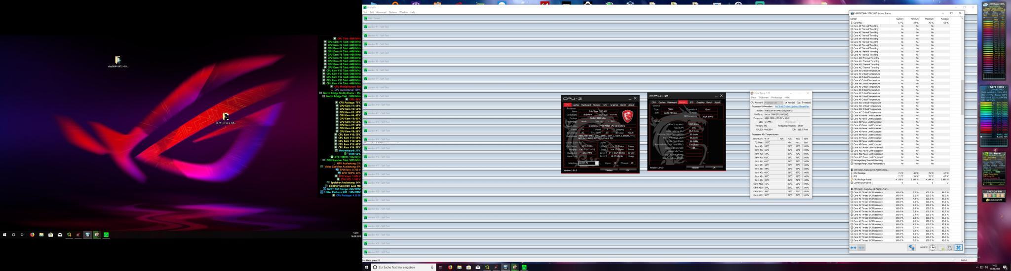Open Microsoft Store from right monitor taskbar
This screenshot has height=271, width=1011.
(x=468, y=267)
